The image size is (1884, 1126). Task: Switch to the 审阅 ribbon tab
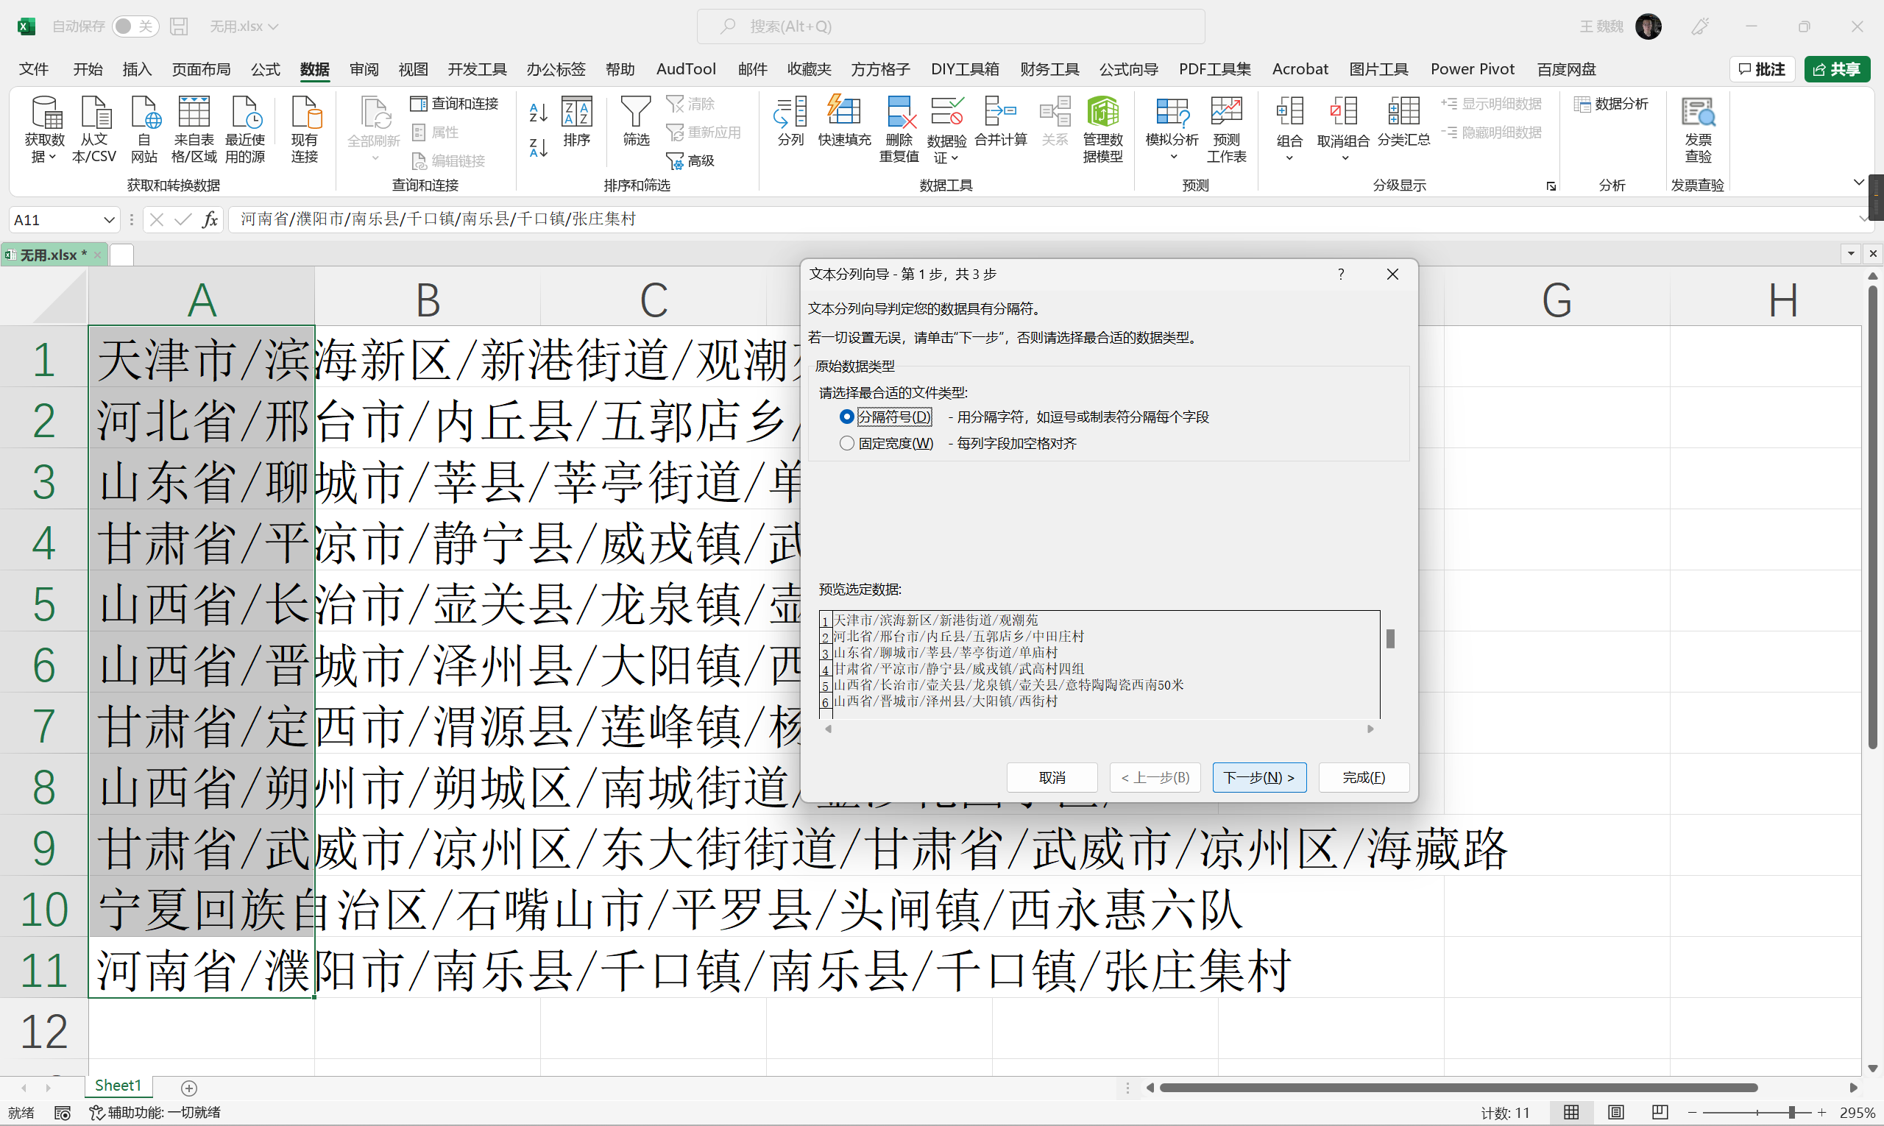pos(364,69)
